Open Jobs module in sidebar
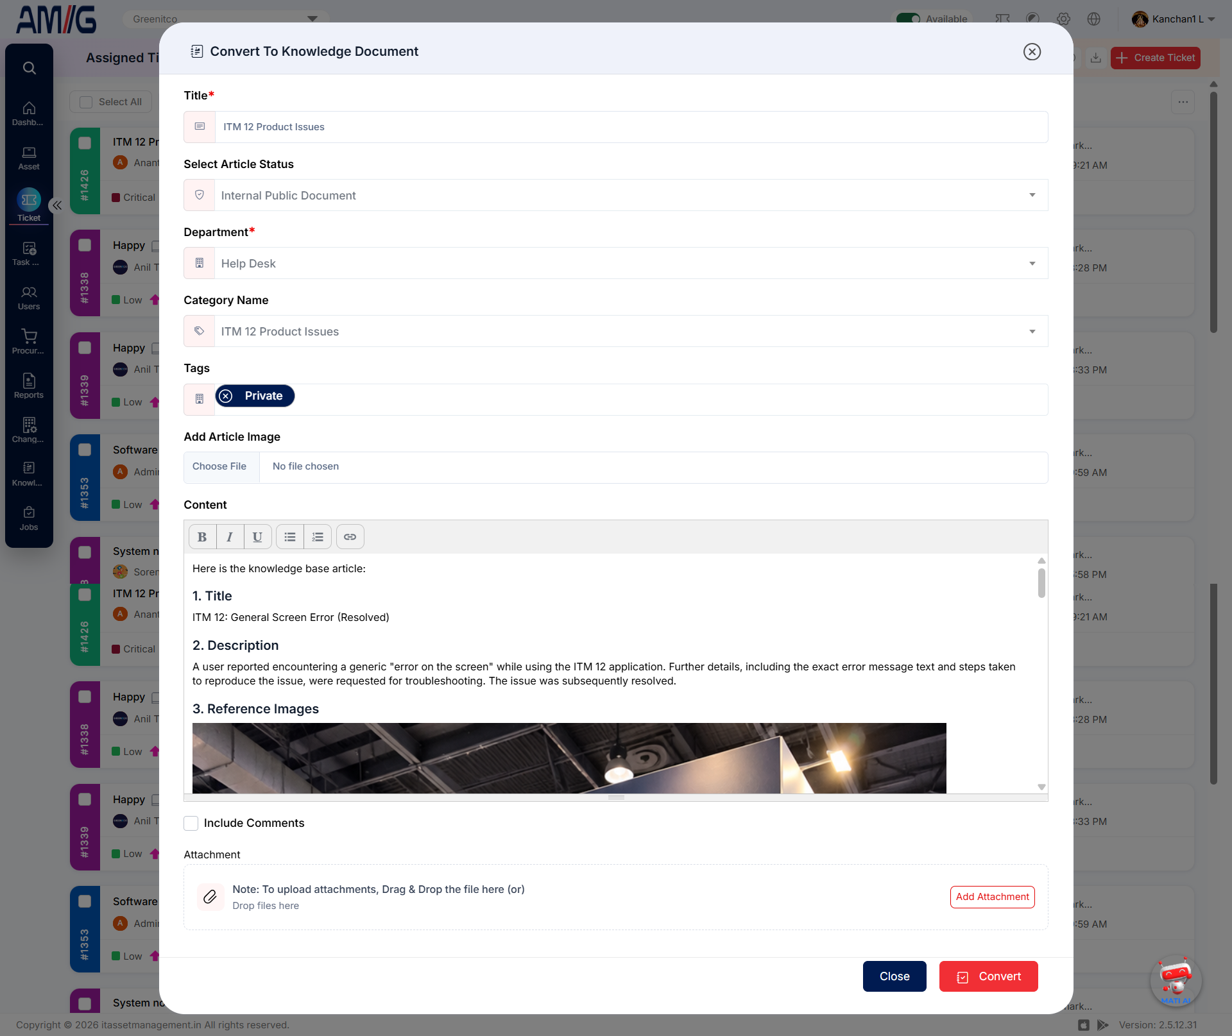Screen dimensions: 1232x1036 pos(29,518)
